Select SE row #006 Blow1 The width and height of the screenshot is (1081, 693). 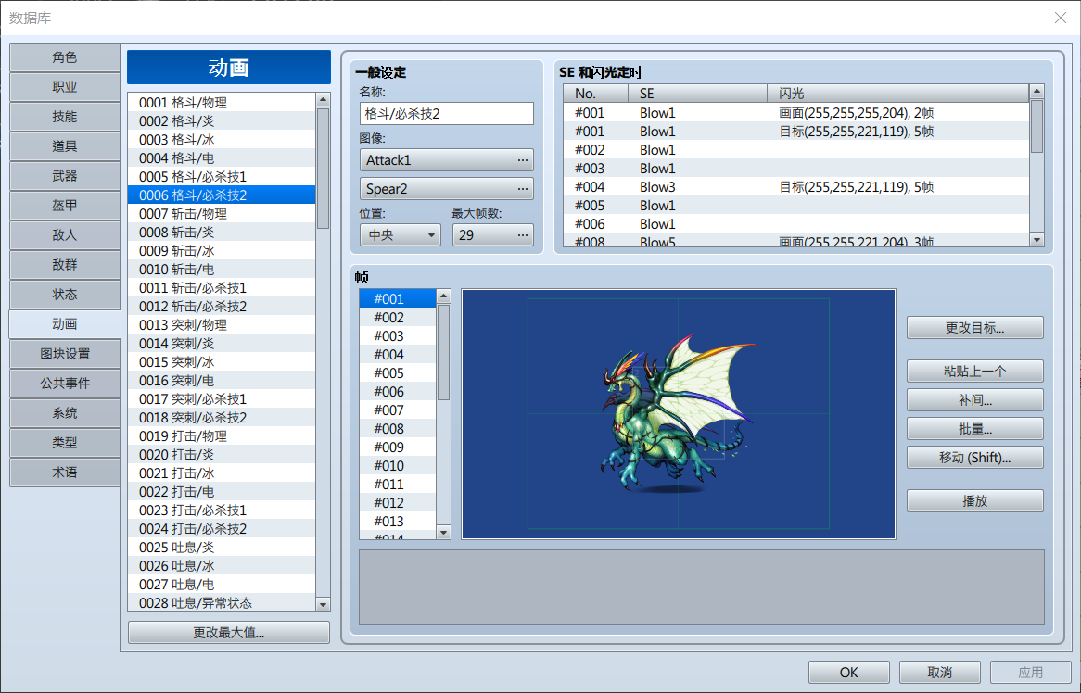[796, 224]
